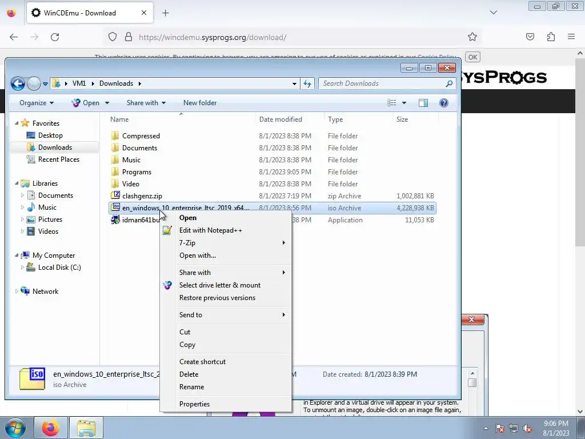
Task: Click the Windows Start orb
Action: point(15,428)
